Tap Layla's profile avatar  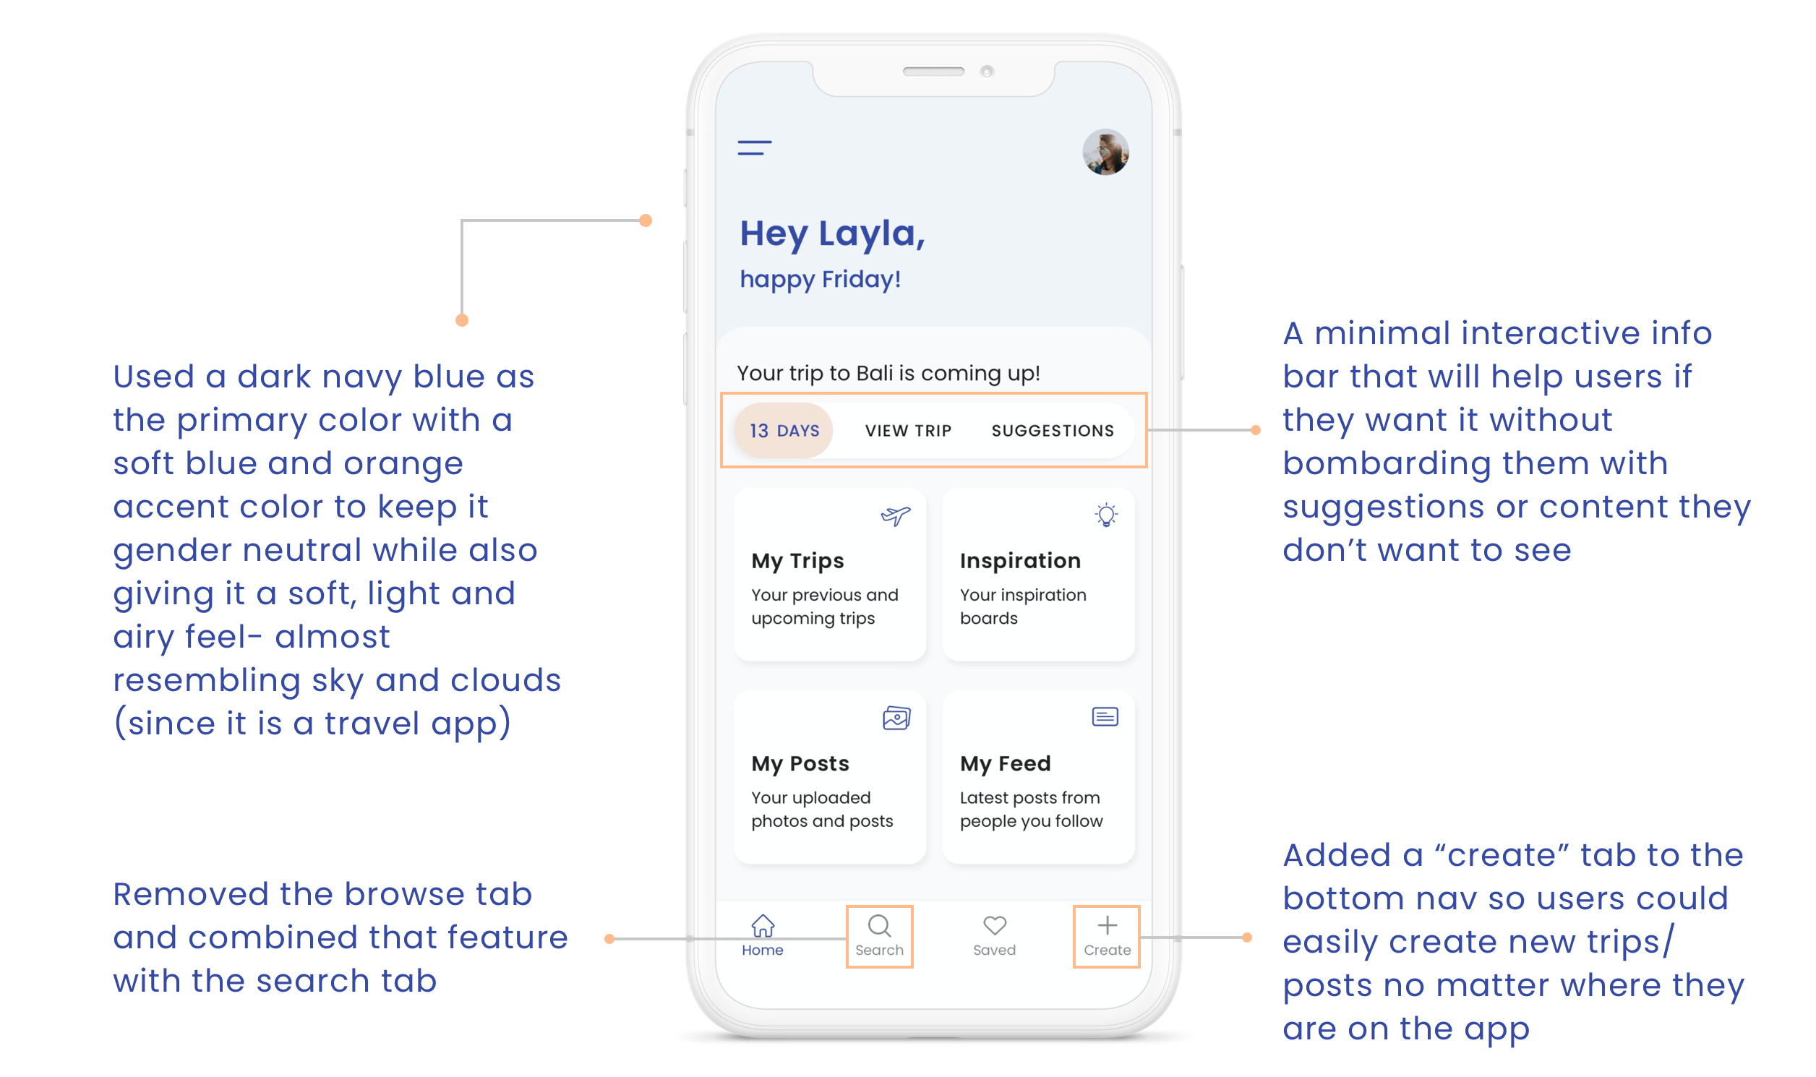tap(1105, 153)
